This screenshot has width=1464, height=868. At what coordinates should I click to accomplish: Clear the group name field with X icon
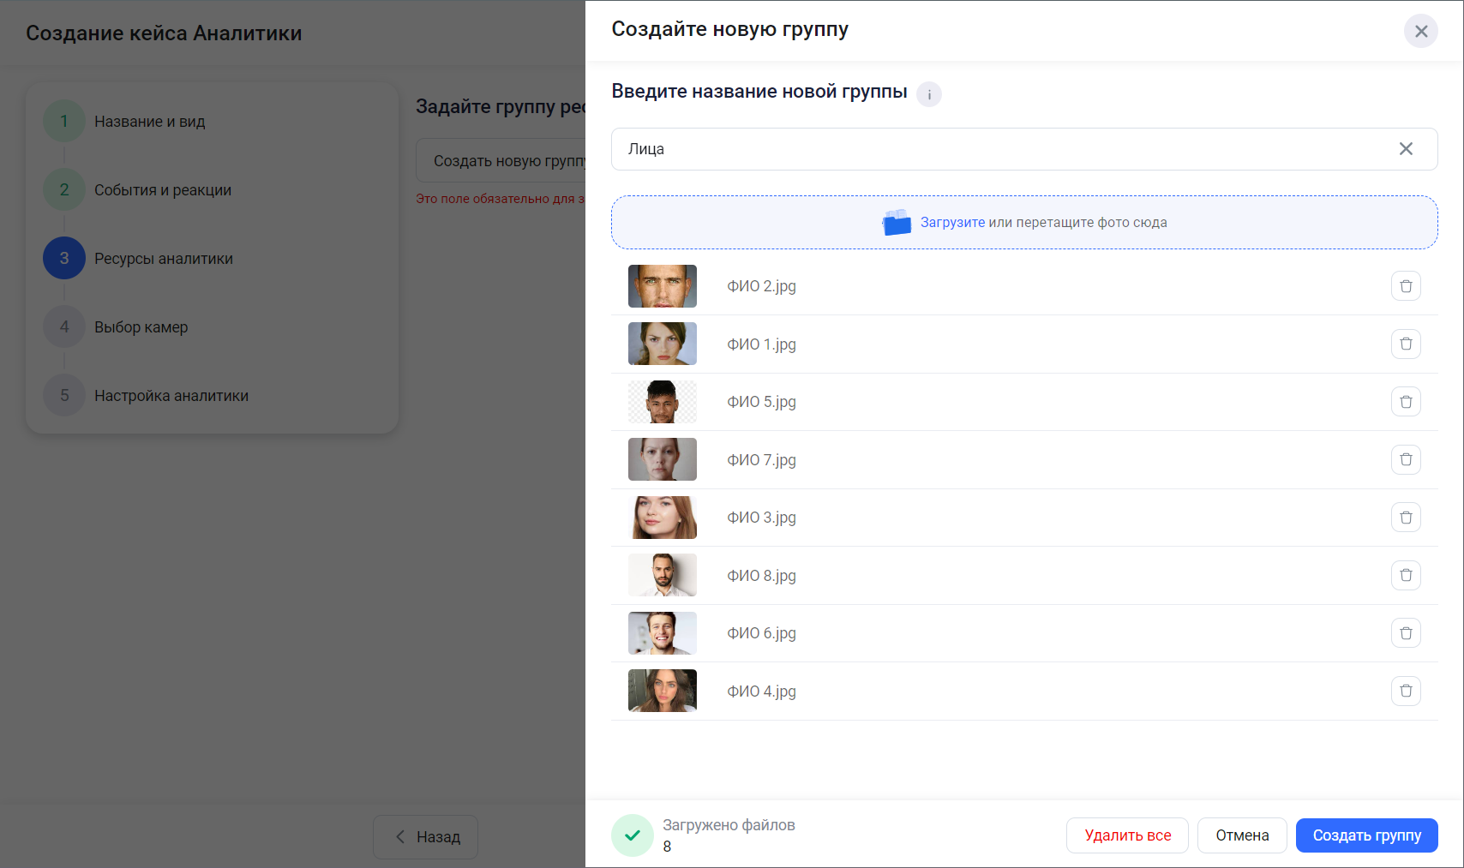point(1406,149)
